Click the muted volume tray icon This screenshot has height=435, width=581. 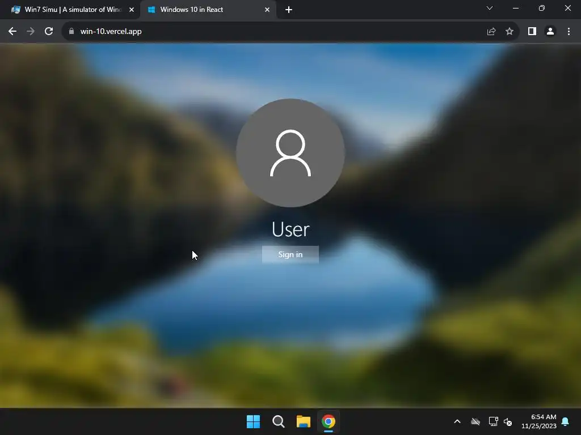(x=508, y=421)
